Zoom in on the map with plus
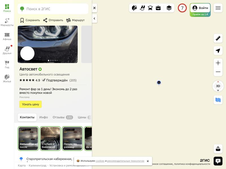The width and height of the screenshot is (226, 169). (218, 63)
